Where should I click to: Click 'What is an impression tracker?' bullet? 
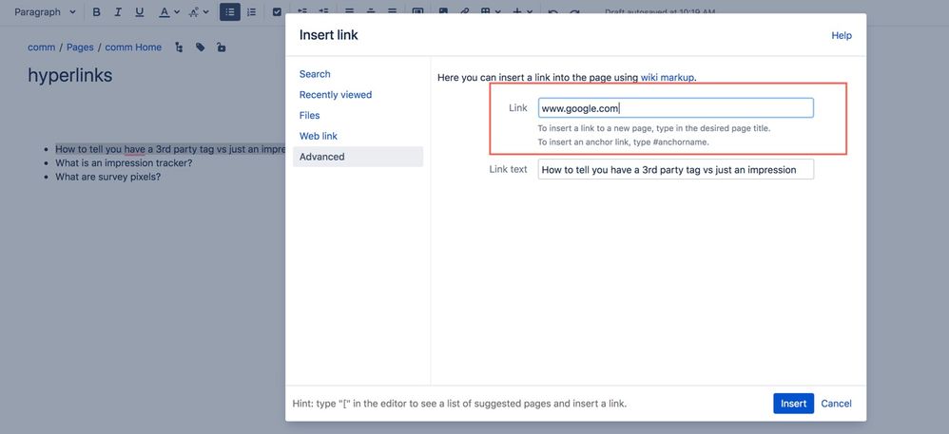[x=124, y=163]
